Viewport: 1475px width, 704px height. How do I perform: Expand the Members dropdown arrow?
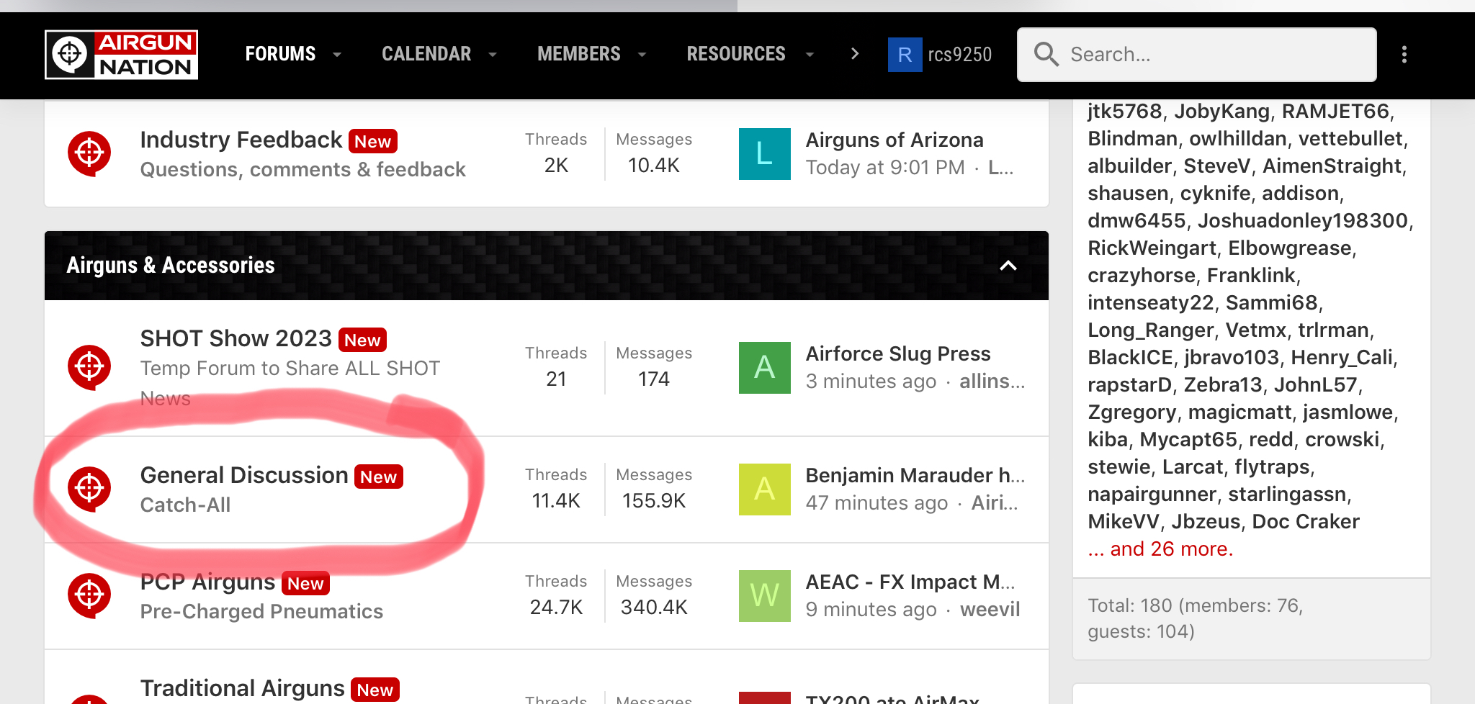[642, 55]
